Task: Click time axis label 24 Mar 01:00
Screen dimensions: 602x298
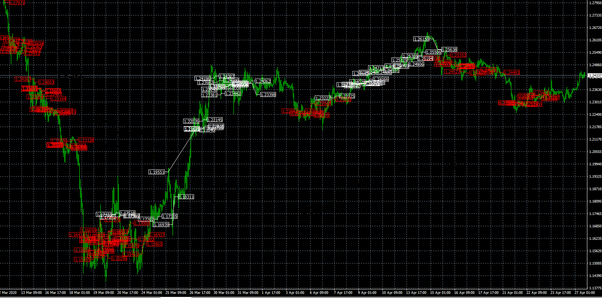Action: pyautogui.click(x=152, y=292)
